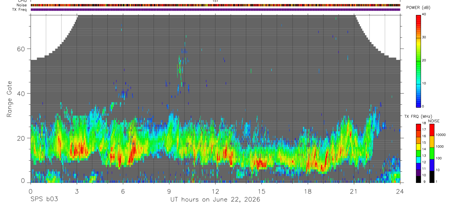Click the 'POWER (dB)' legend title
This screenshot has width=450, height=207.
coord(419,8)
